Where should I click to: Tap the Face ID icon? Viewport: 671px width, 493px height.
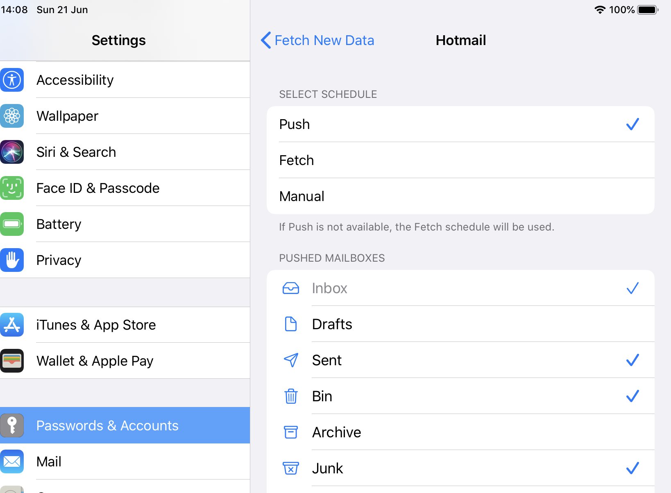(x=12, y=188)
